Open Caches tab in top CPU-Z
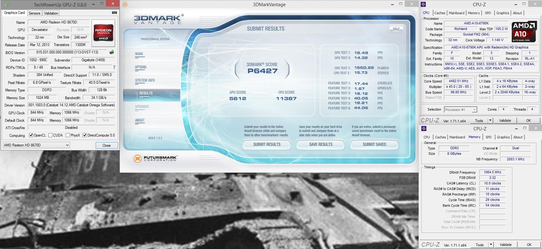 point(440,13)
